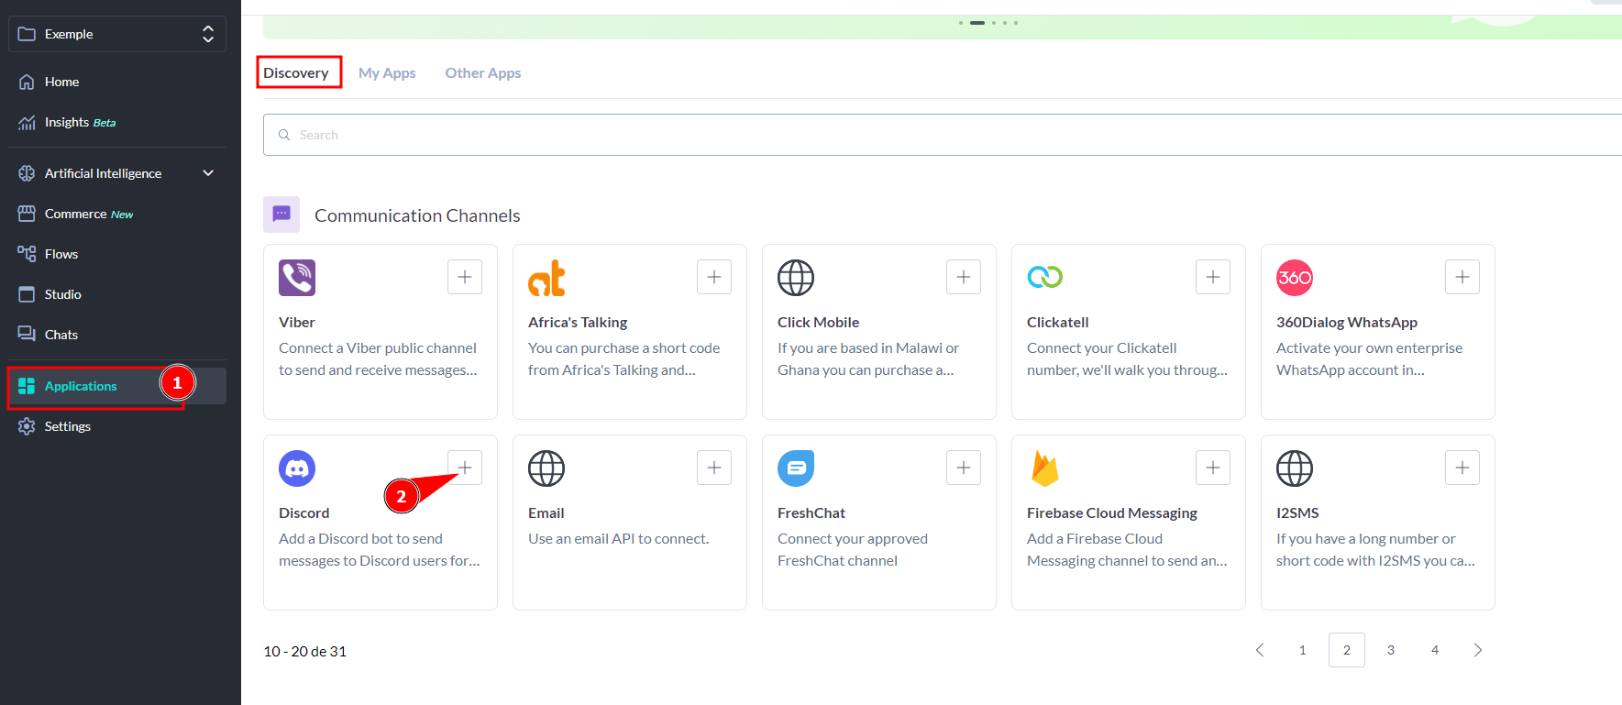Go to page 3 of results
The width and height of the screenshot is (1622, 705).
[x=1391, y=650]
